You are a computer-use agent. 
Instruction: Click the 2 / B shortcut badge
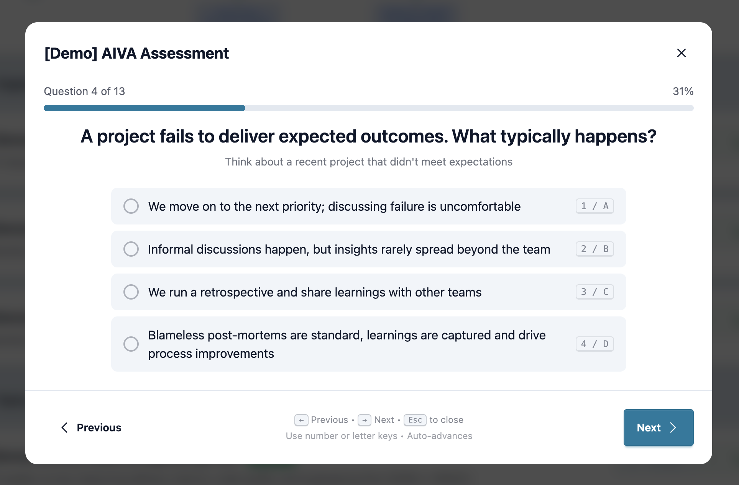pyautogui.click(x=594, y=249)
